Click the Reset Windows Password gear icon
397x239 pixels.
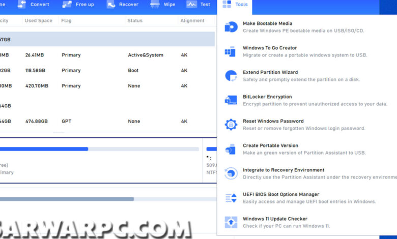231,125
